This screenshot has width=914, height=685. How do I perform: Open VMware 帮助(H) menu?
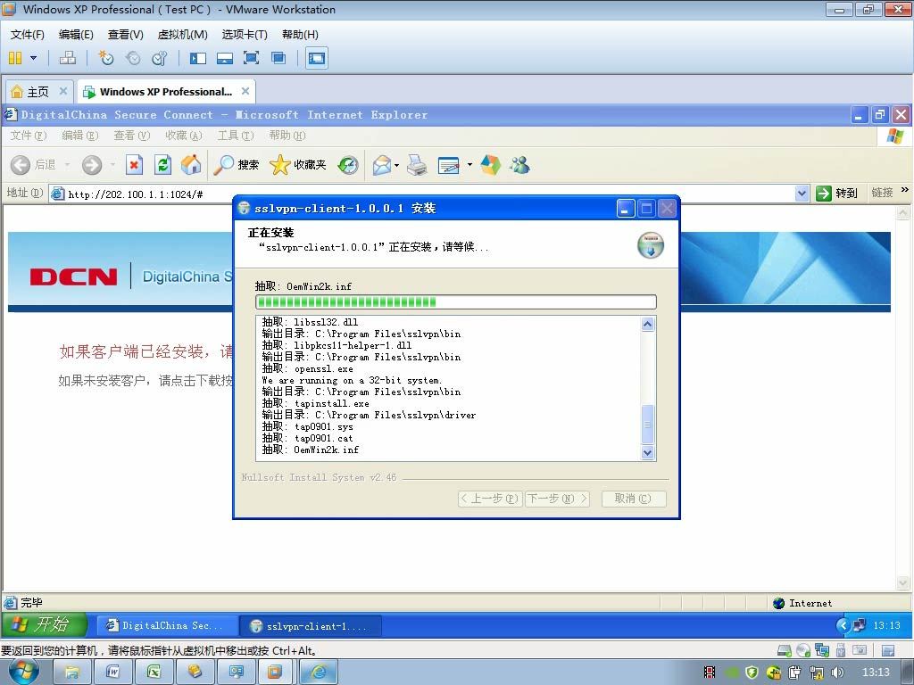(x=300, y=35)
